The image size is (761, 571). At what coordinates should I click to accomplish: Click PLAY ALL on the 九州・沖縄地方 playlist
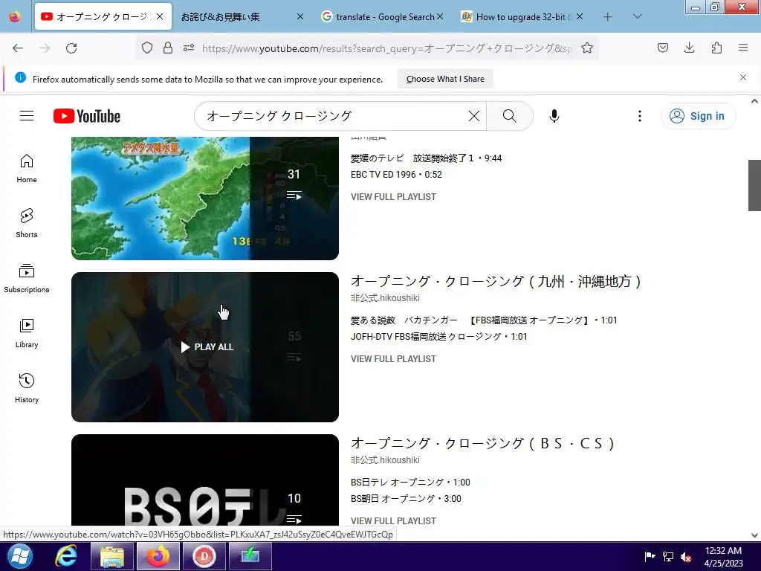pos(207,347)
